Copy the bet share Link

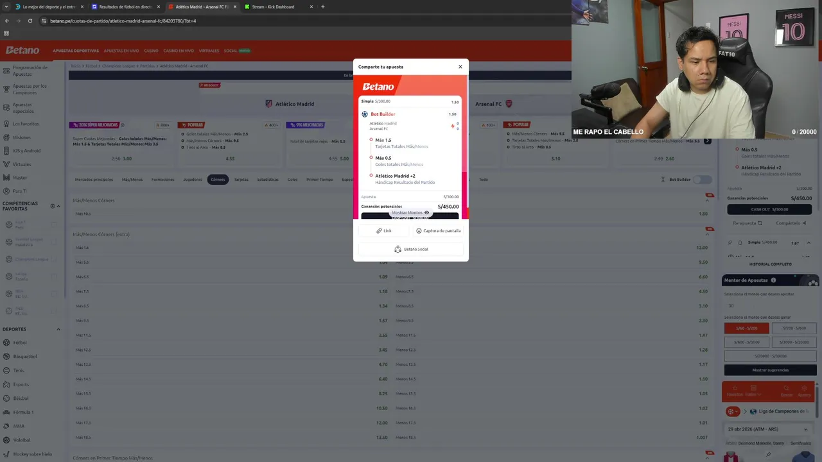click(384, 230)
